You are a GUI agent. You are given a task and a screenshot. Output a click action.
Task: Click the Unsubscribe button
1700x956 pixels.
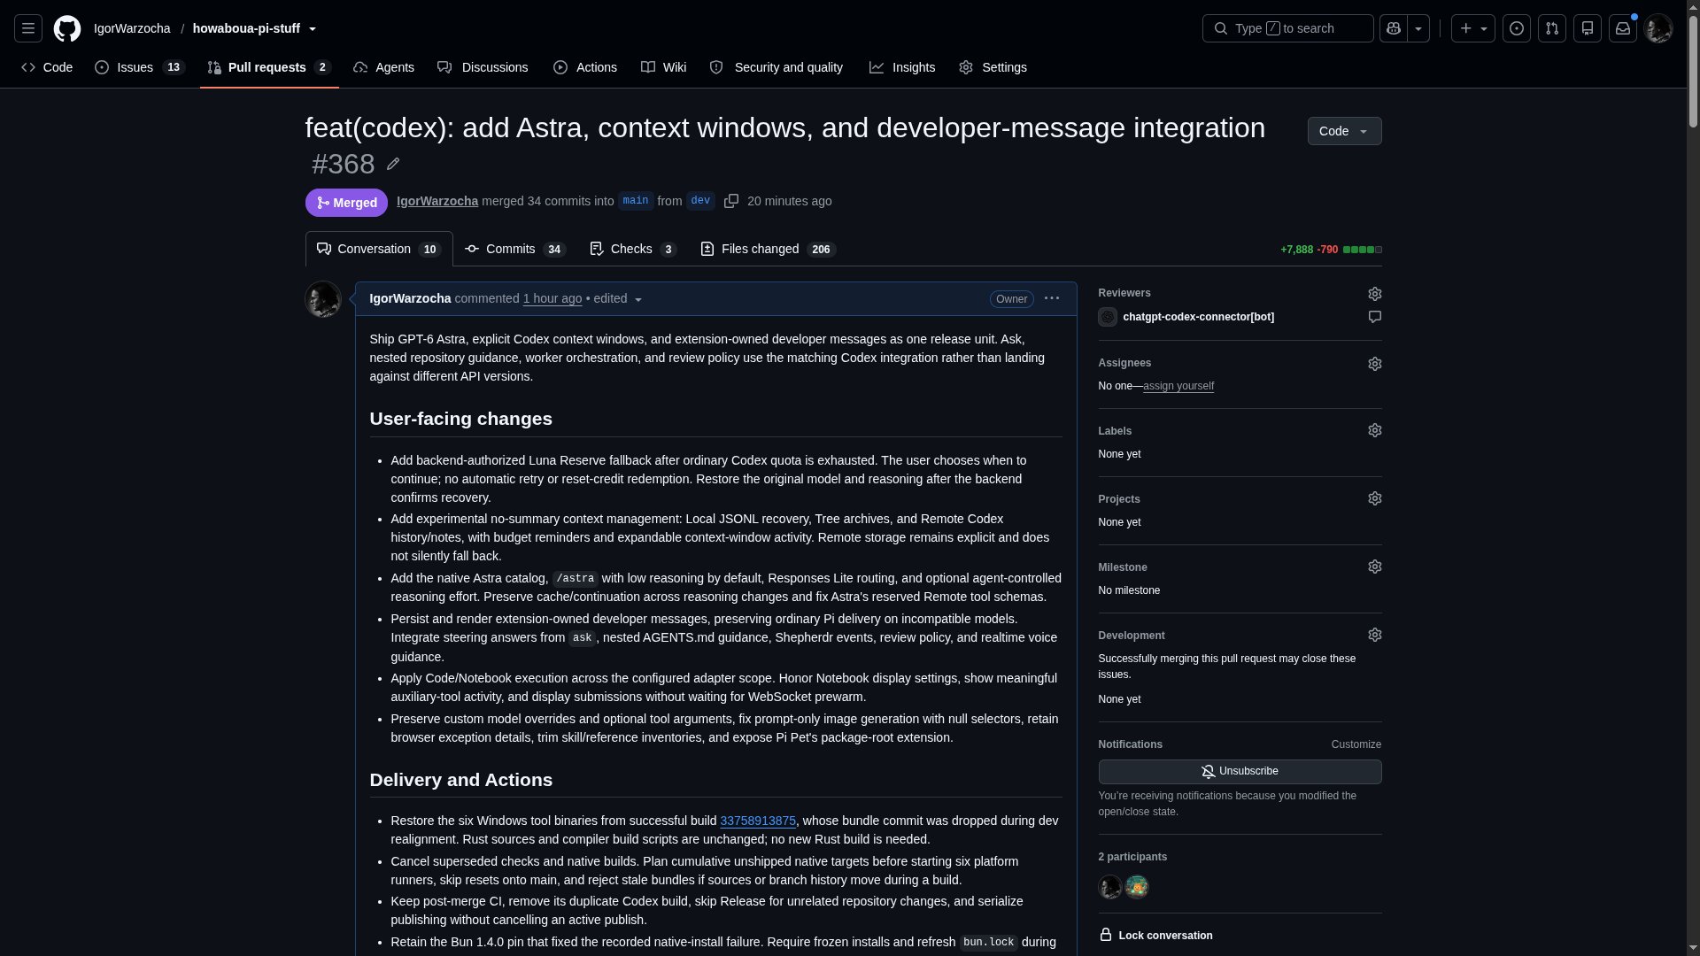1240,772
